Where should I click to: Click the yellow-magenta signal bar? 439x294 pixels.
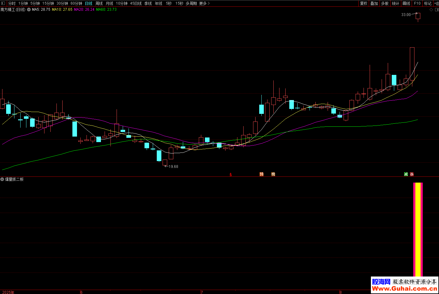click(x=418, y=230)
